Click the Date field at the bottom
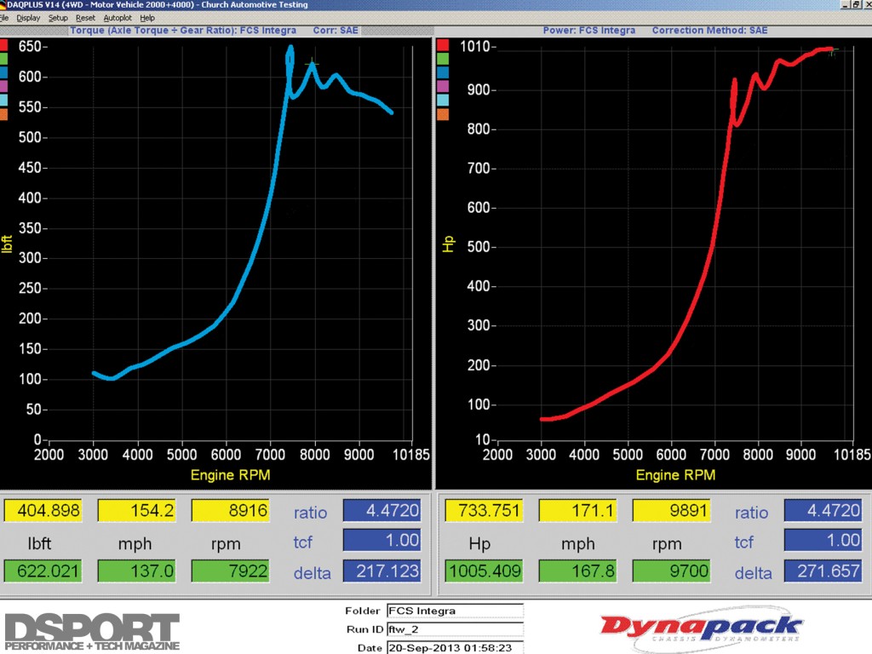The image size is (872, 654). [454, 647]
